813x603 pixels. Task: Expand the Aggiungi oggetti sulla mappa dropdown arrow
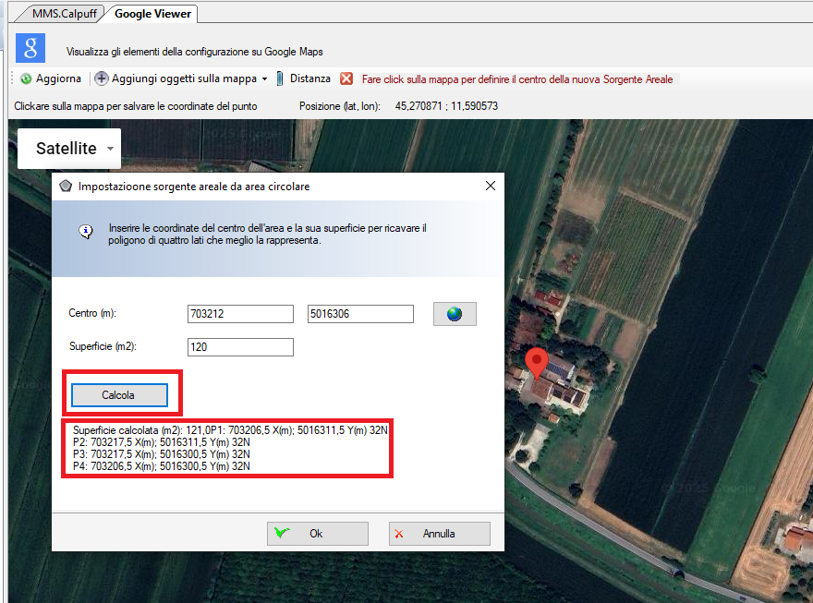(264, 79)
